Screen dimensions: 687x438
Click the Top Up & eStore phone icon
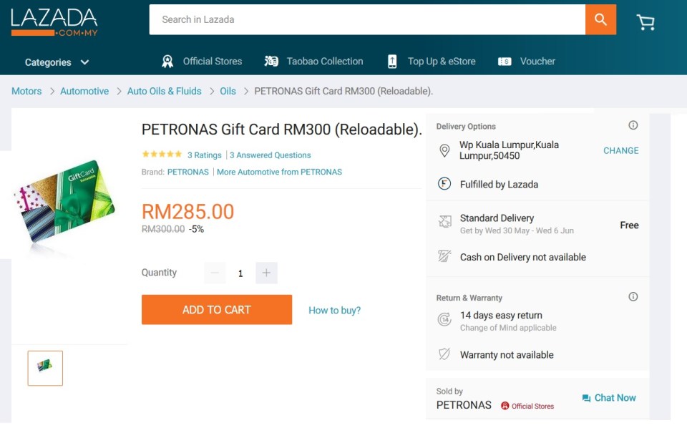click(x=392, y=62)
